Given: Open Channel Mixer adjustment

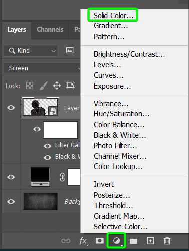Looking at the screenshot, I should [x=120, y=156].
